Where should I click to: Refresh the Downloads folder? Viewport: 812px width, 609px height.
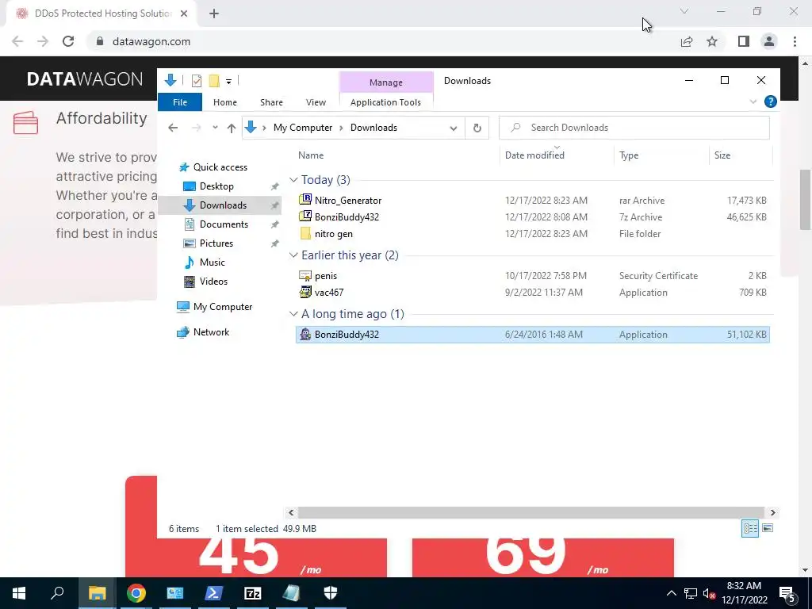click(x=477, y=128)
